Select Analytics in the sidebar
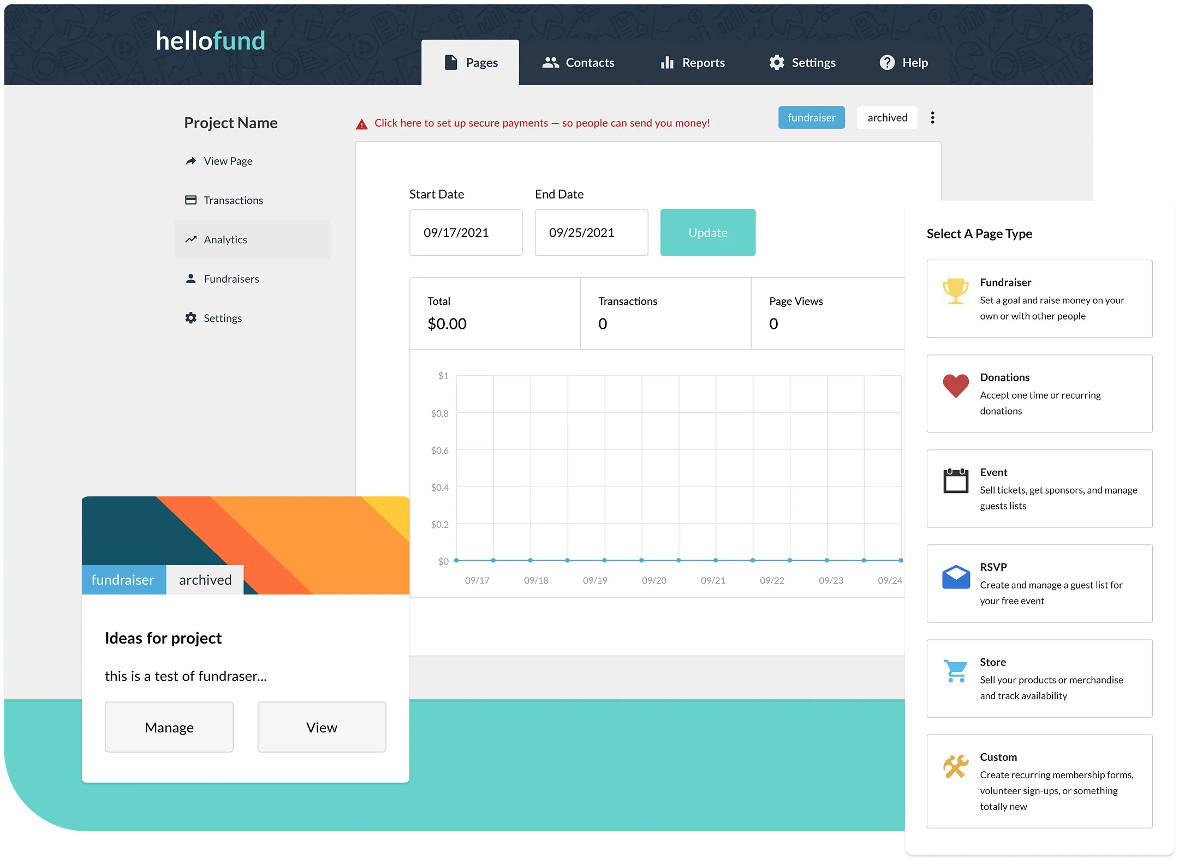This screenshot has height=859, width=1179. click(253, 239)
